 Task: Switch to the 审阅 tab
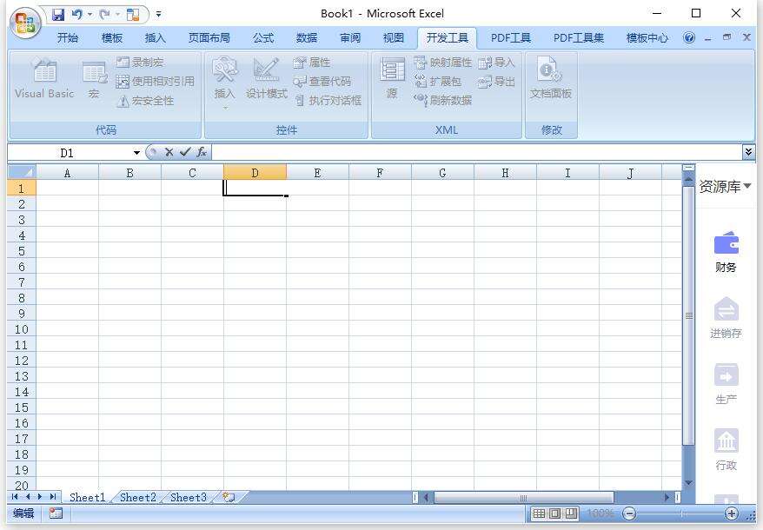coord(350,38)
